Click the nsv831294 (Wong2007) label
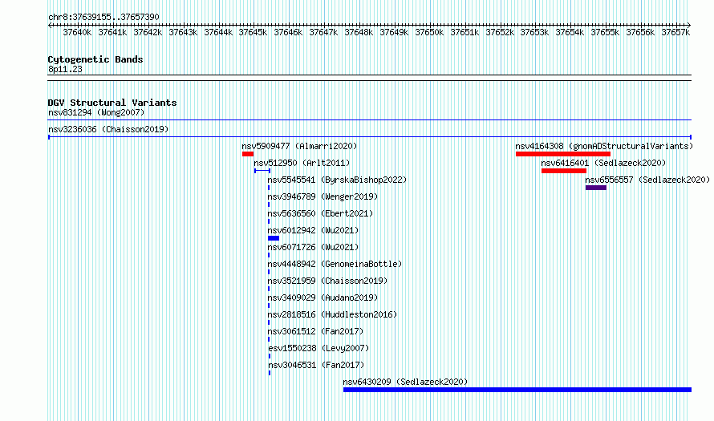This screenshot has width=714, height=421. pos(96,112)
